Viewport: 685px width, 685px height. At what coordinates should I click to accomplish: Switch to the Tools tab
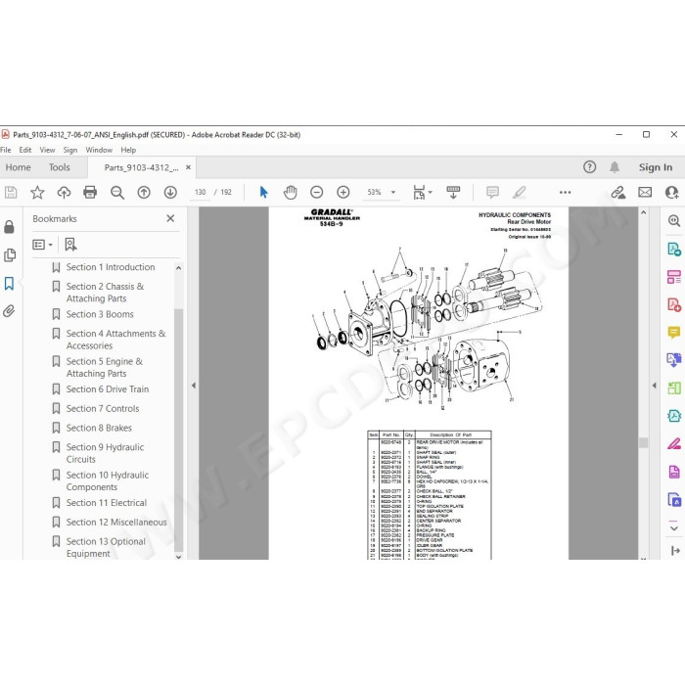pyautogui.click(x=59, y=167)
